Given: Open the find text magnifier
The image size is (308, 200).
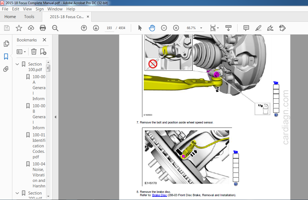Looking at the screenshot, I should point(55,28).
